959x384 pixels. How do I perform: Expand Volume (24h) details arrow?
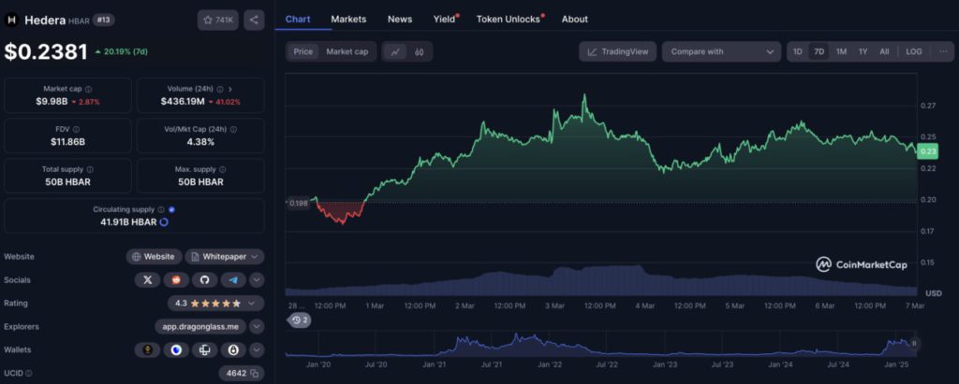231,89
